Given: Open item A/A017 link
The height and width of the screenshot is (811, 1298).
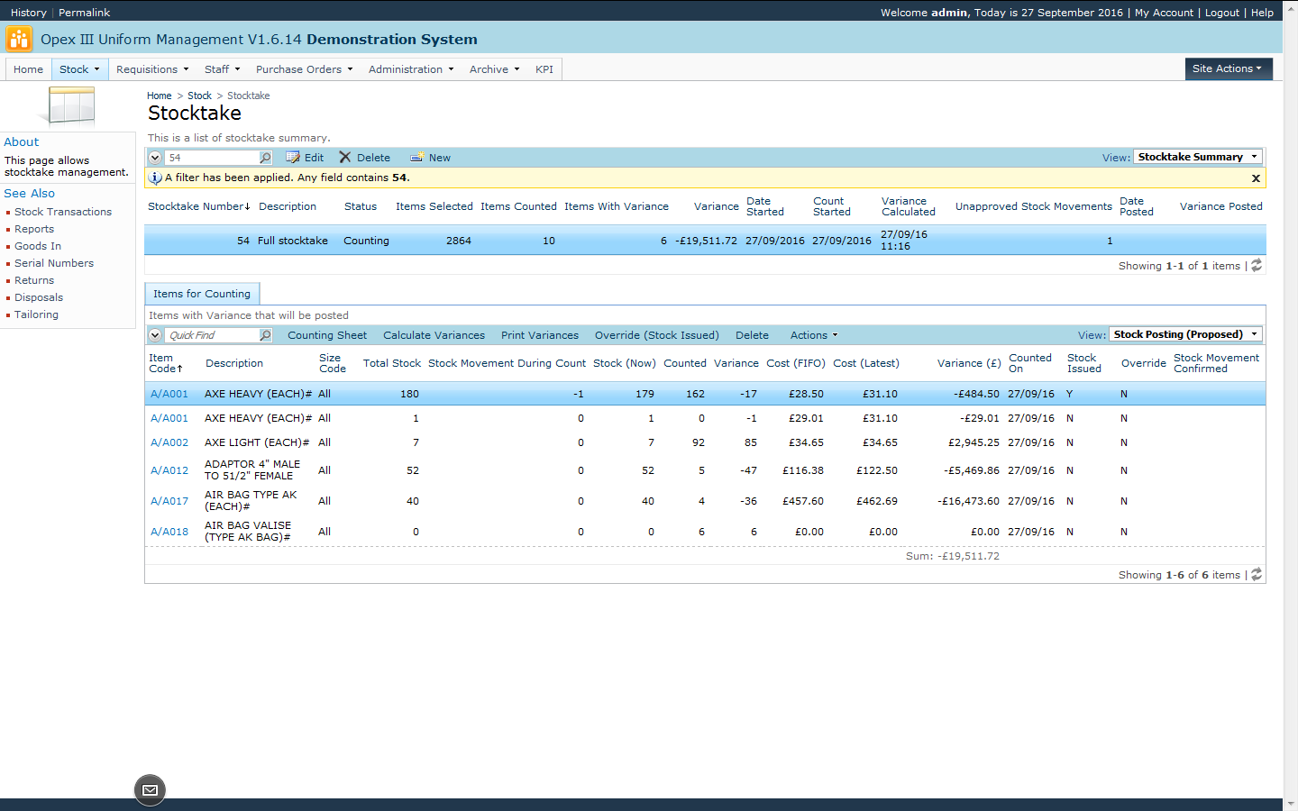Looking at the screenshot, I should click(x=169, y=501).
